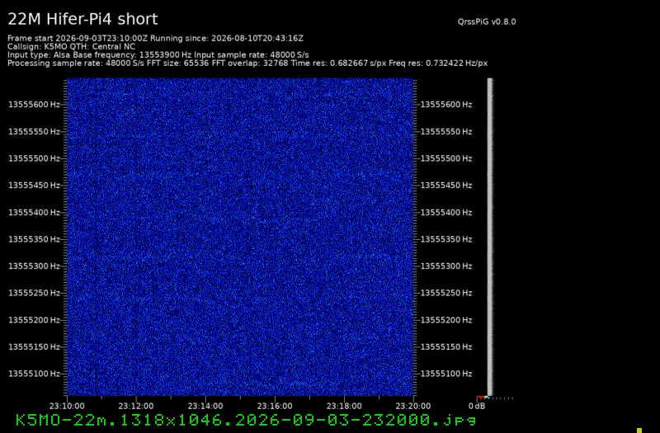Select the 13555600 Hz left axis label

[34, 105]
